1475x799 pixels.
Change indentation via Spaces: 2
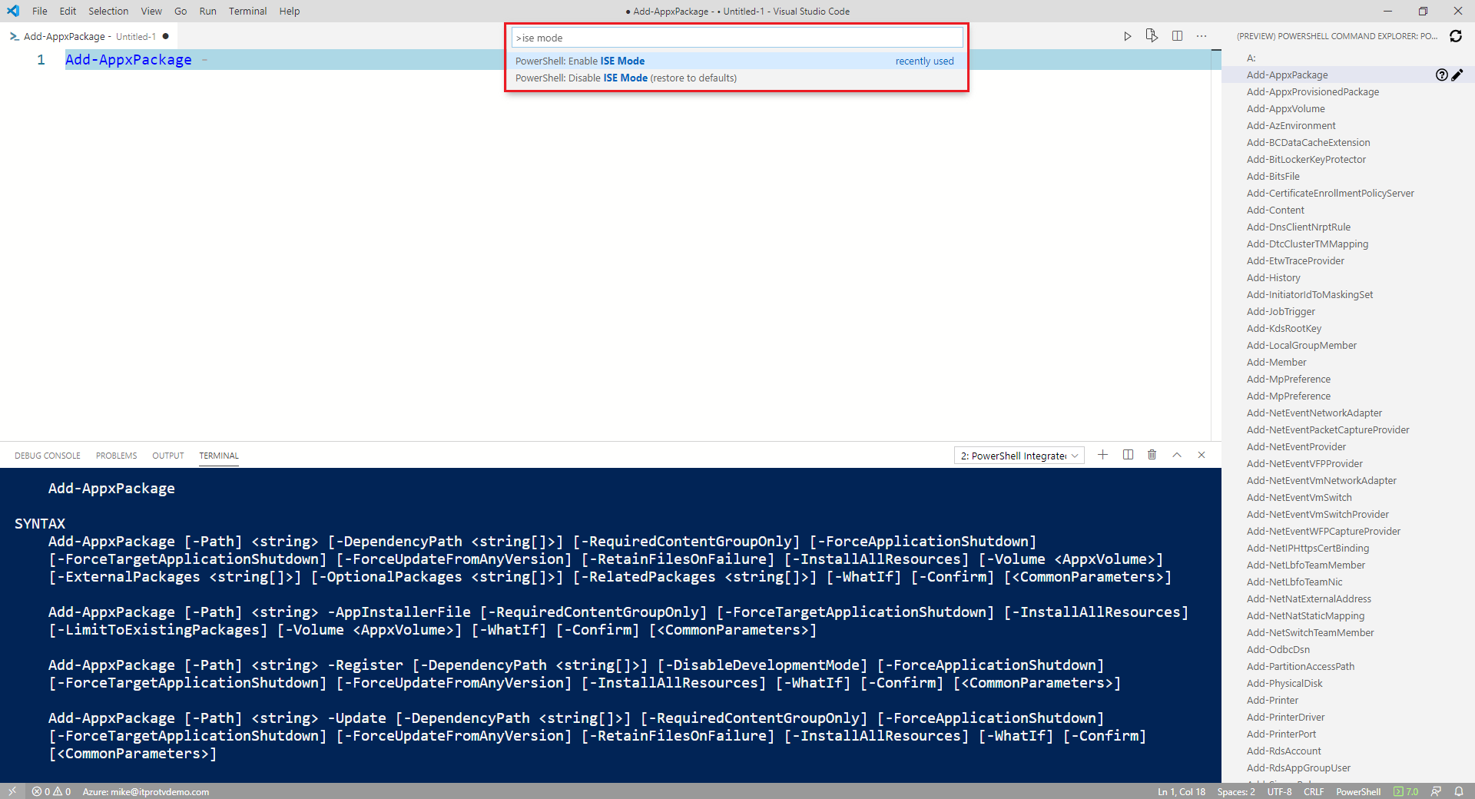(x=1236, y=791)
